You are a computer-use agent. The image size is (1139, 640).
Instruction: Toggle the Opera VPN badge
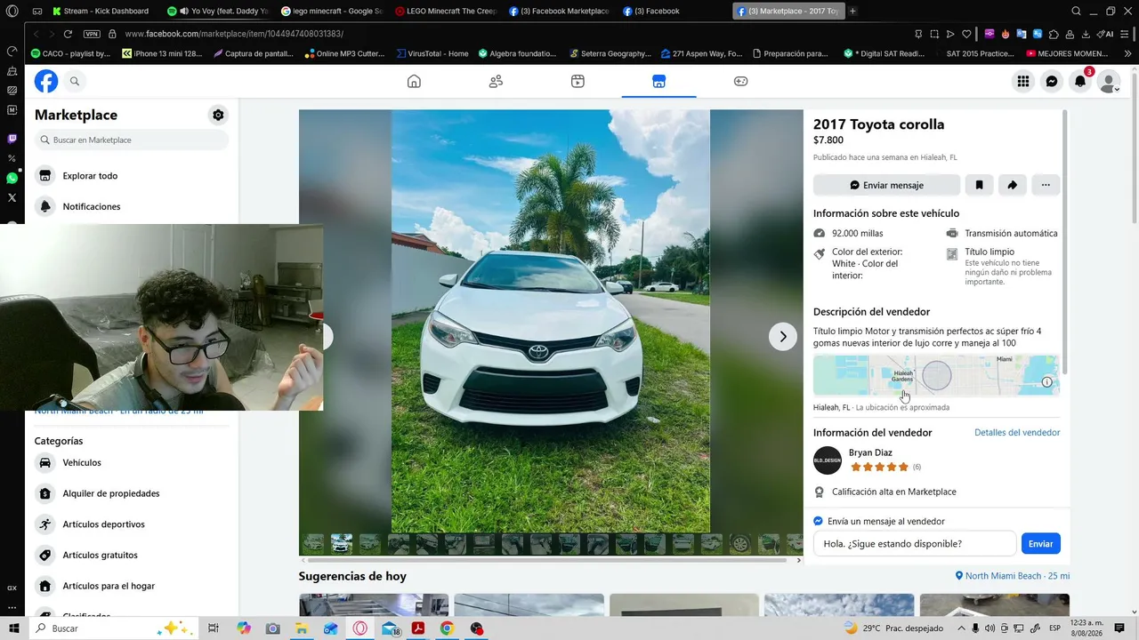[x=92, y=34]
